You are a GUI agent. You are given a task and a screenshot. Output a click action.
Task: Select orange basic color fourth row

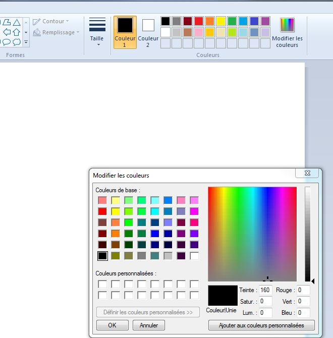[116, 234]
